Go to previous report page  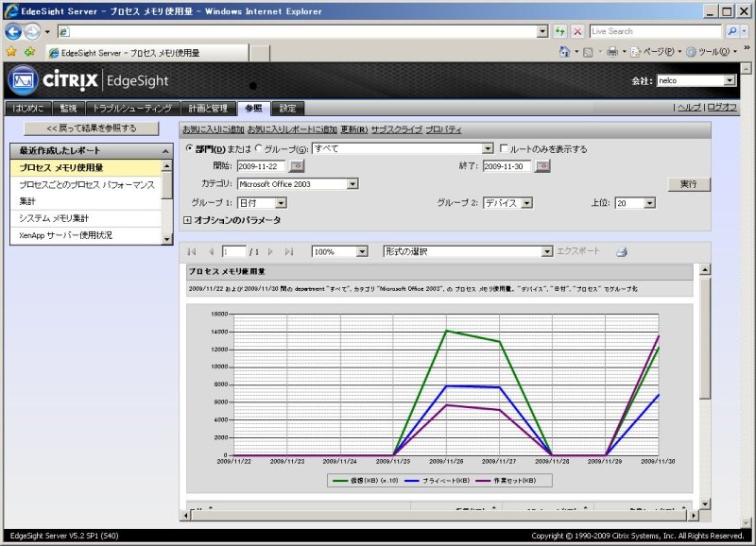pos(211,251)
